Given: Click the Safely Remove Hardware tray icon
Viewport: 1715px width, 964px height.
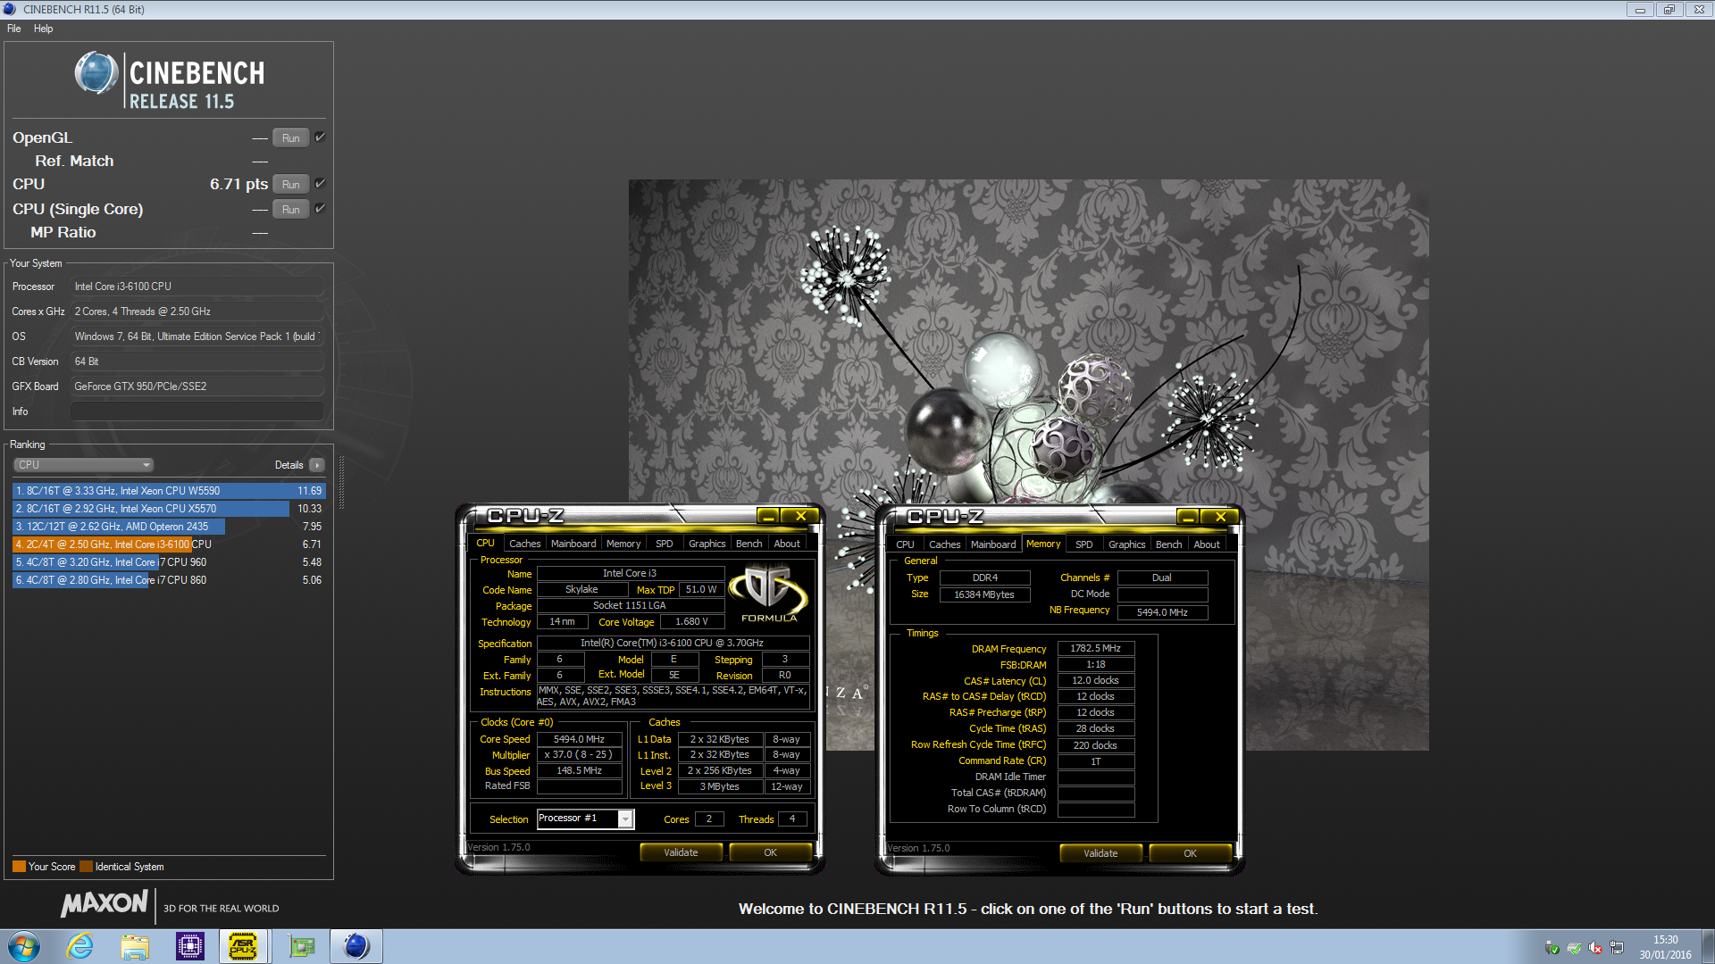Looking at the screenshot, I should pos(1552,948).
